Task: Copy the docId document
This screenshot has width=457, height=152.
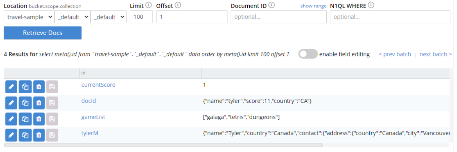Action: point(25,103)
